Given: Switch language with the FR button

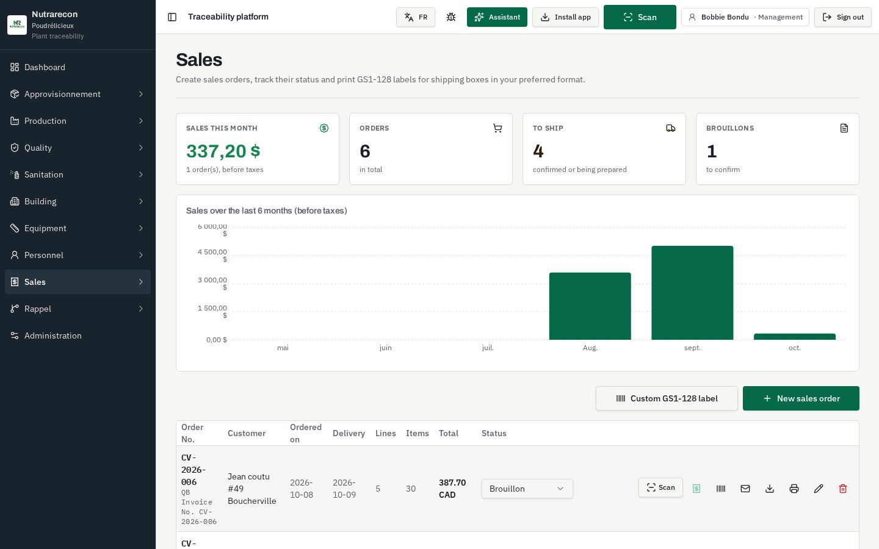Looking at the screenshot, I should (416, 17).
